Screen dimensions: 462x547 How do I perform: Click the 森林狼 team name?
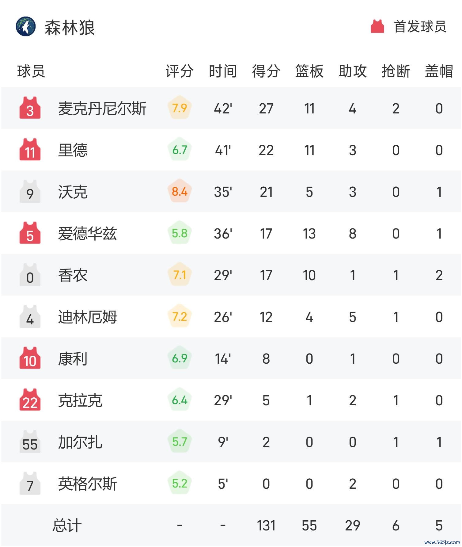point(70,27)
